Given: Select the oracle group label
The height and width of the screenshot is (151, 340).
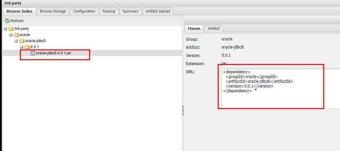Looking at the screenshot, I should point(25,35).
